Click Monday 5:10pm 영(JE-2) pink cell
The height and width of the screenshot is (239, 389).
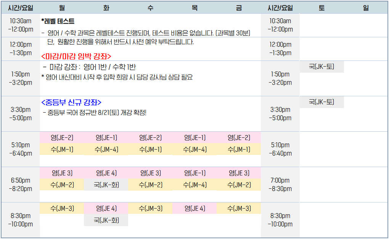[62, 138]
